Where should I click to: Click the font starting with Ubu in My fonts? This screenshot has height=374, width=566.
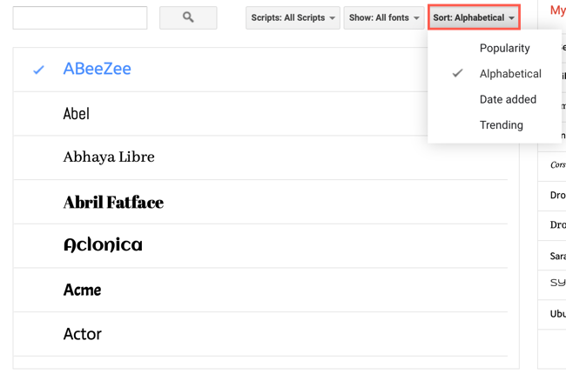point(557,314)
